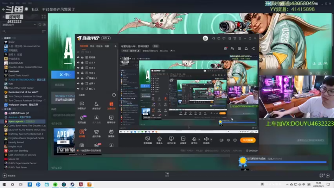Open the Steam 库 menu

pos(26,9)
